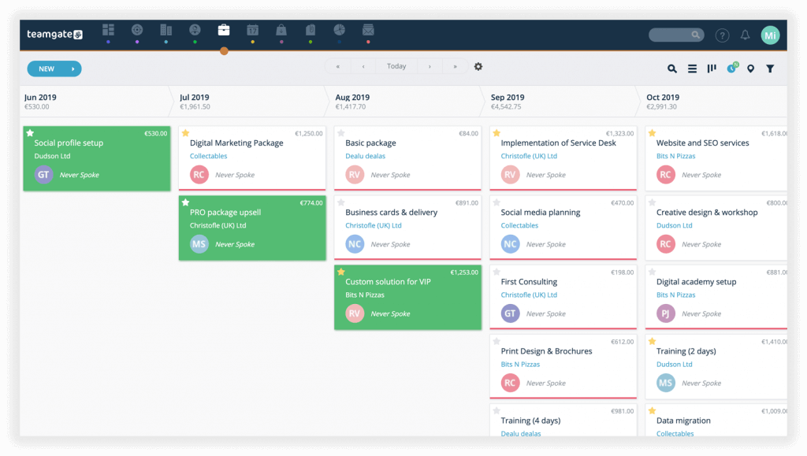Switch to list view icon

tap(692, 69)
